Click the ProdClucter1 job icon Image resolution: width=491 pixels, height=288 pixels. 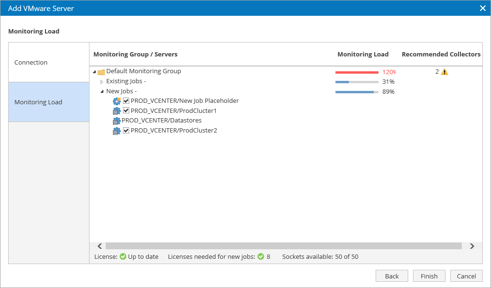[116, 111]
